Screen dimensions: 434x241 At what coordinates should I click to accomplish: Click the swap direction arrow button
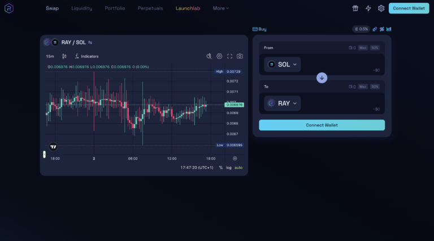(x=322, y=78)
